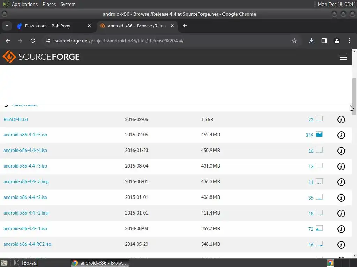Close the android-x86 tab
Viewport: 357px width, 267px height.
pyautogui.click(x=172, y=26)
